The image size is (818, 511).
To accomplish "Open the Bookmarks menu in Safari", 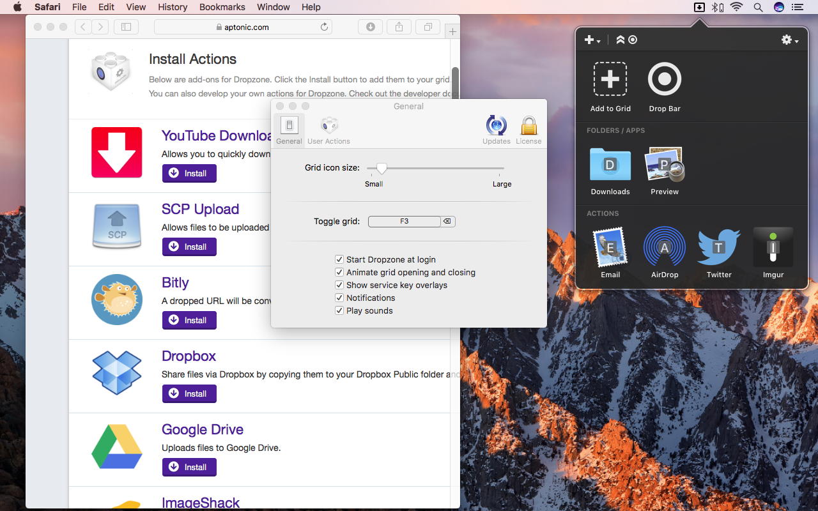I will 222,7.
